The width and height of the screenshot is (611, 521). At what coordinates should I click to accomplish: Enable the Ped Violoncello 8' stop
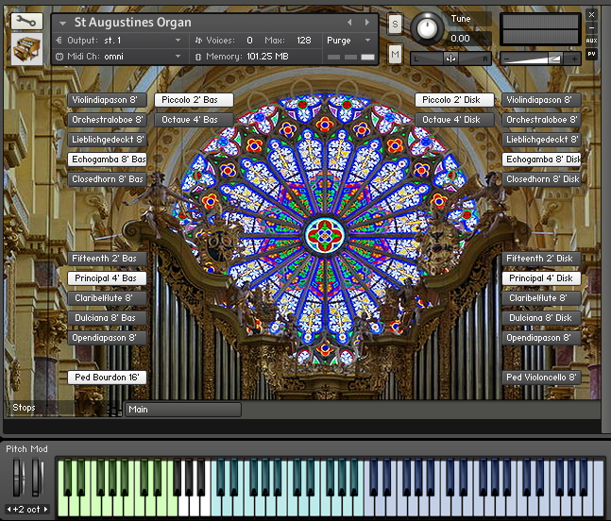tap(541, 378)
